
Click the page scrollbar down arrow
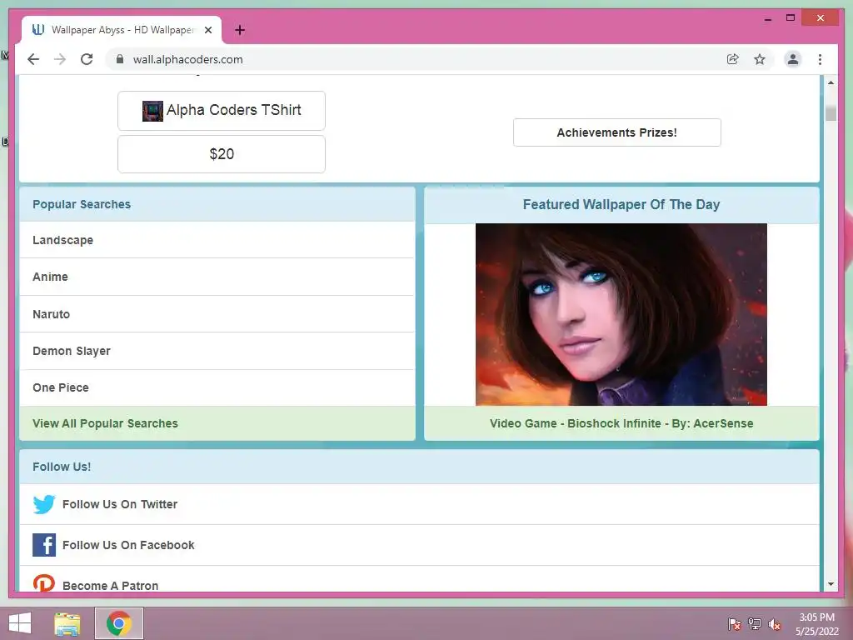[x=831, y=584]
